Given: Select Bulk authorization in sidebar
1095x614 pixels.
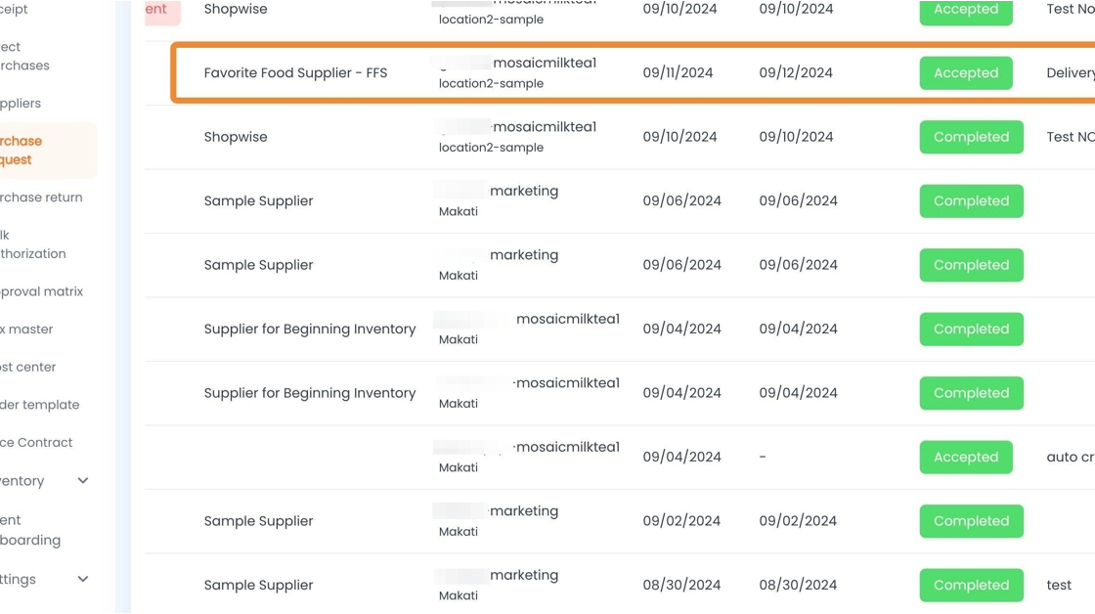Looking at the screenshot, I should point(32,244).
